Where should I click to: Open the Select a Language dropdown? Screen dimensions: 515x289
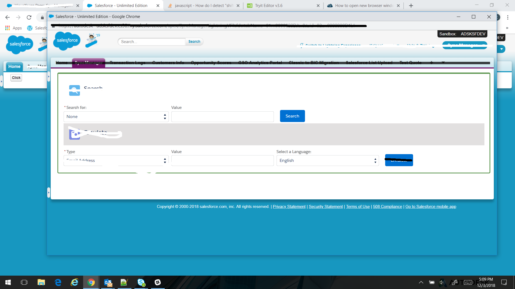(x=327, y=161)
